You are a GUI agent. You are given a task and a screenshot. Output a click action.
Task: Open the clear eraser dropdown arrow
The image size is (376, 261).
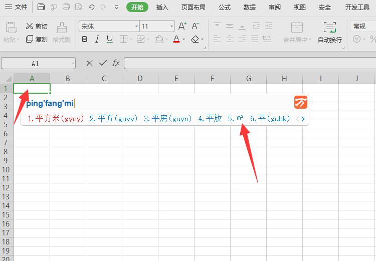tap(202, 39)
